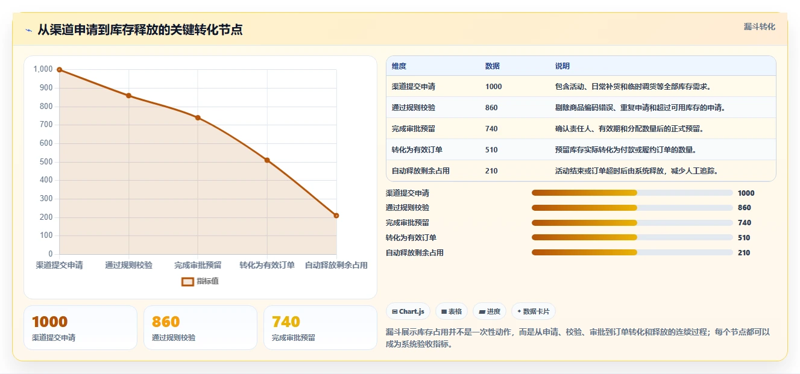Click the description starting 确认责任人
800x374 pixels.
631,129
